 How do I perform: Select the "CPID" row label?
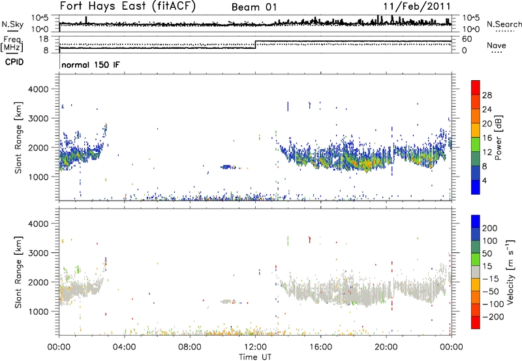pyautogui.click(x=14, y=62)
